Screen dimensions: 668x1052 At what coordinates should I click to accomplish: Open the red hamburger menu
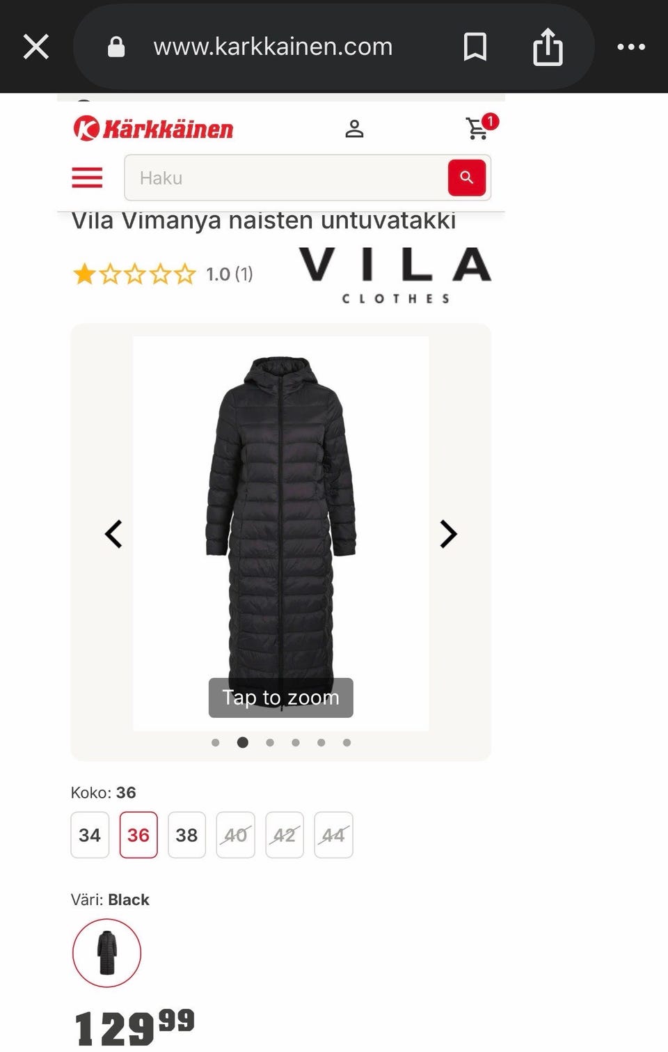point(87,178)
